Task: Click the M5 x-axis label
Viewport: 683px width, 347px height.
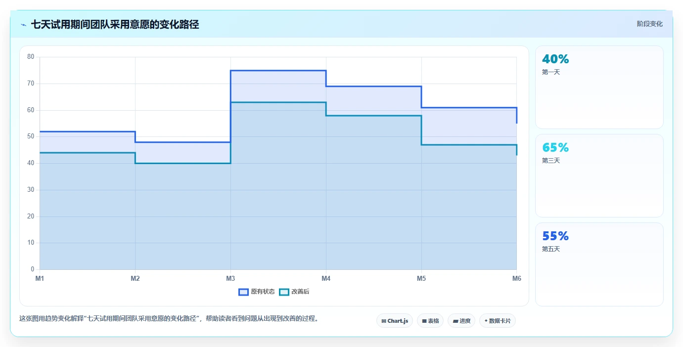Action: coord(421,279)
